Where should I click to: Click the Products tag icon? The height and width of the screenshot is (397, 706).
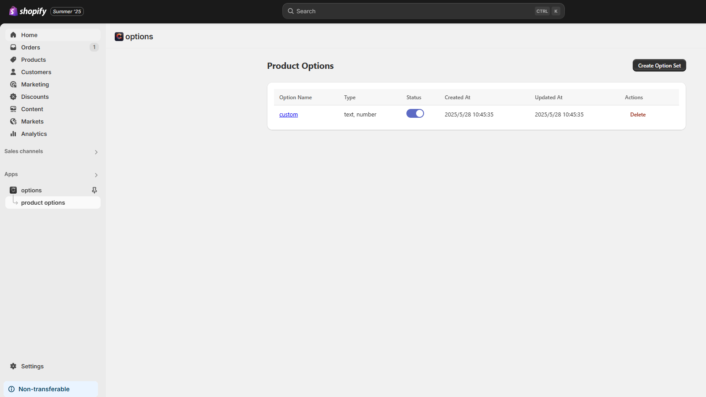coord(13,60)
